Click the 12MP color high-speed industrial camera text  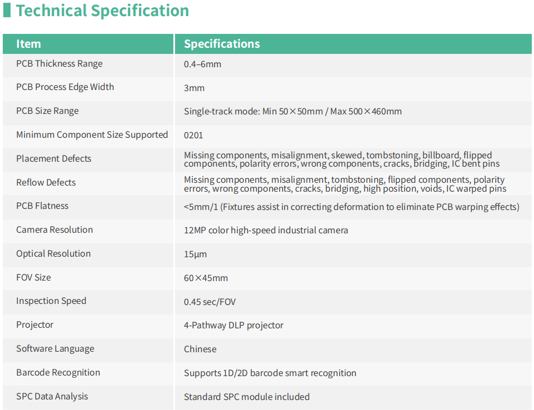point(266,230)
